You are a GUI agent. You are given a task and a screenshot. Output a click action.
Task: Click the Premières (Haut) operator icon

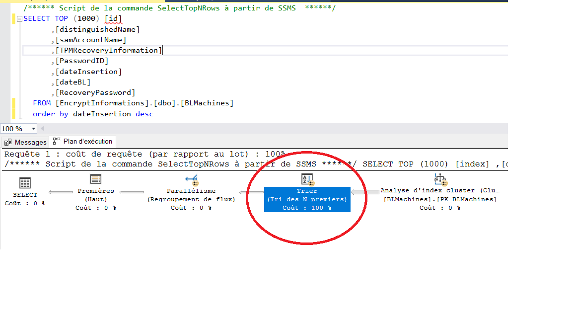tap(95, 179)
